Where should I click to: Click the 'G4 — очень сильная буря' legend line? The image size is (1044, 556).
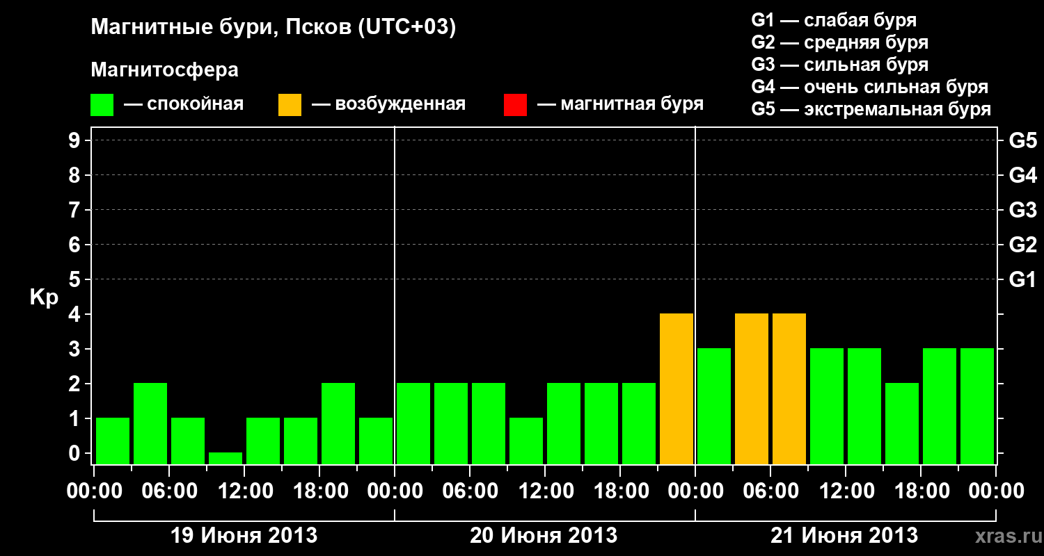[870, 87]
